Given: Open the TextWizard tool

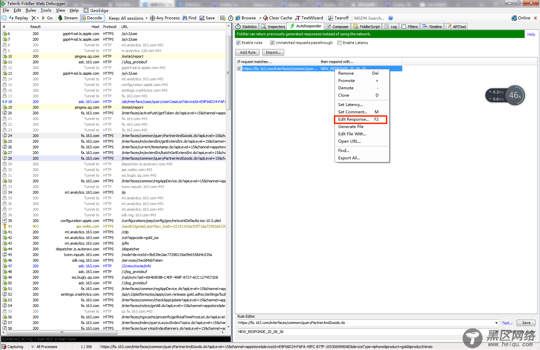Looking at the screenshot, I should point(309,18).
